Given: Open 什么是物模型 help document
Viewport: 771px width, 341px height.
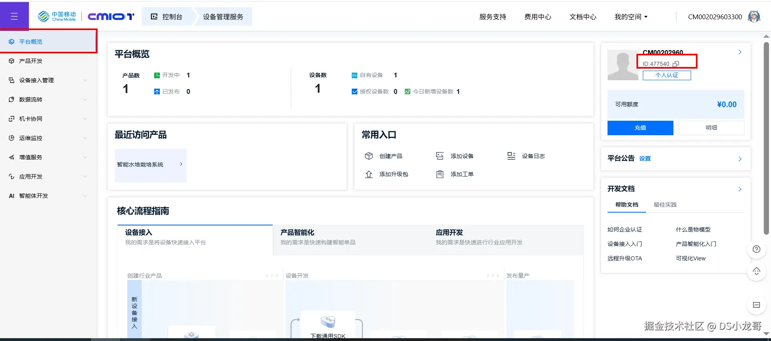Looking at the screenshot, I should [x=693, y=229].
